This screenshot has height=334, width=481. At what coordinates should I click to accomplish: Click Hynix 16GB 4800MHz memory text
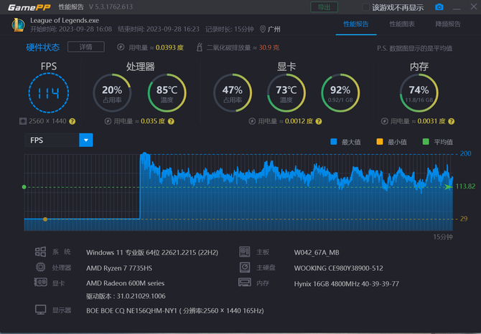(346, 284)
